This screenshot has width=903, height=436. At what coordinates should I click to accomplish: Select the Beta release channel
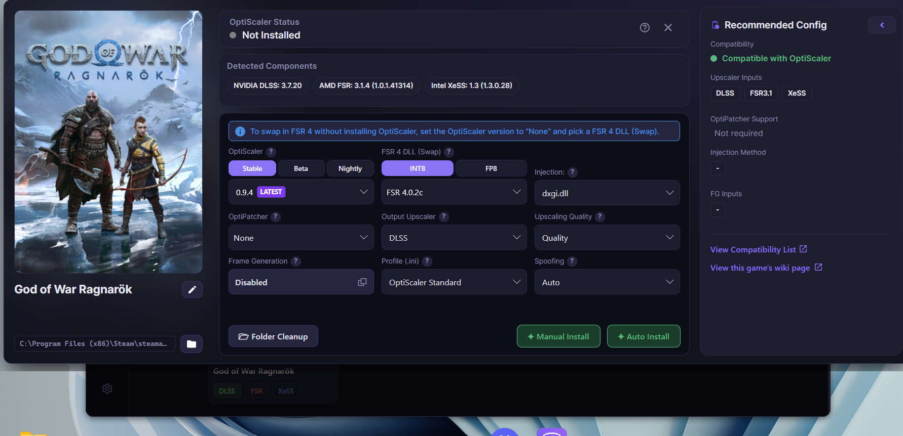click(x=301, y=168)
